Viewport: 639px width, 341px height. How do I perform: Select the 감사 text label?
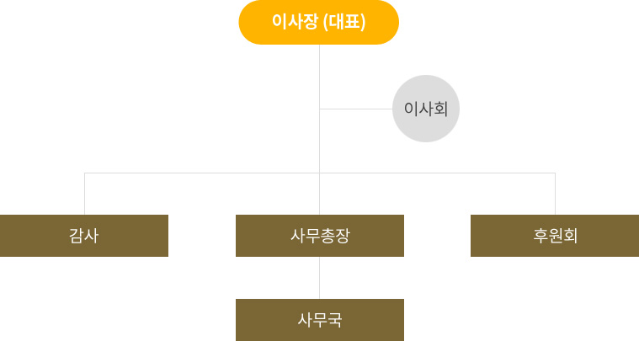[x=84, y=236]
